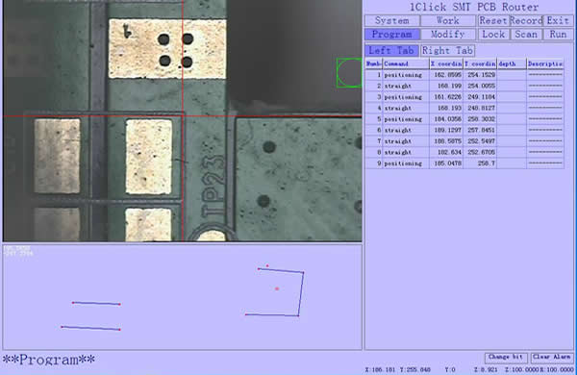Click the Run button
577x375 pixels.
pyautogui.click(x=558, y=35)
